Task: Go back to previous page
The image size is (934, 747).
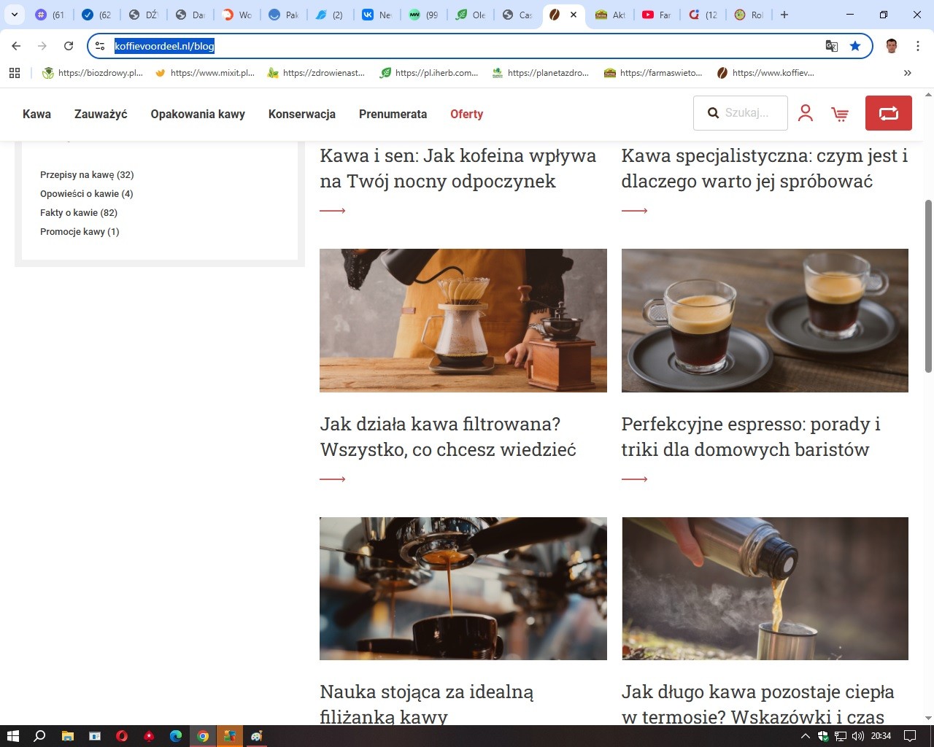Action: 16,46
